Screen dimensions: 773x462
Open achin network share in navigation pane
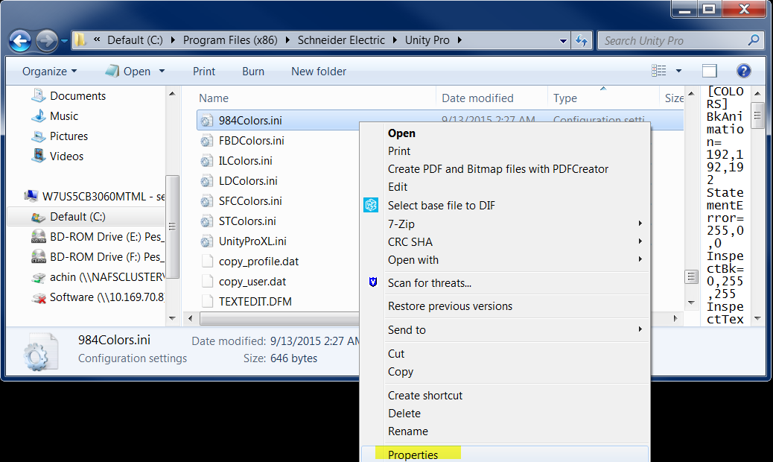pos(98,277)
